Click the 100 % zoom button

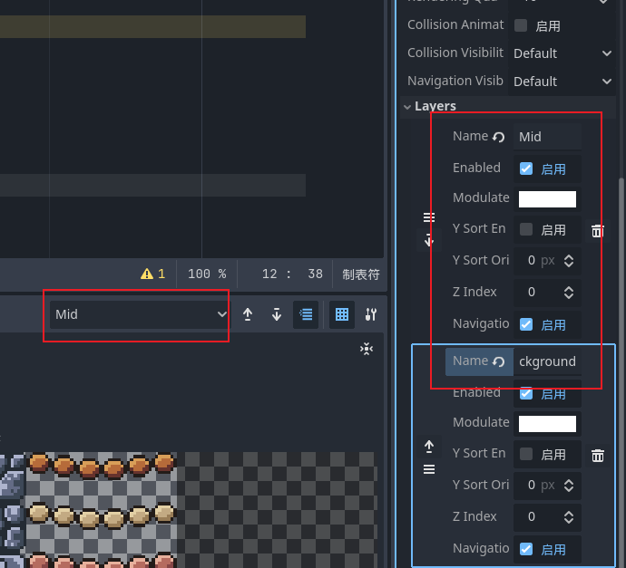click(x=206, y=274)
